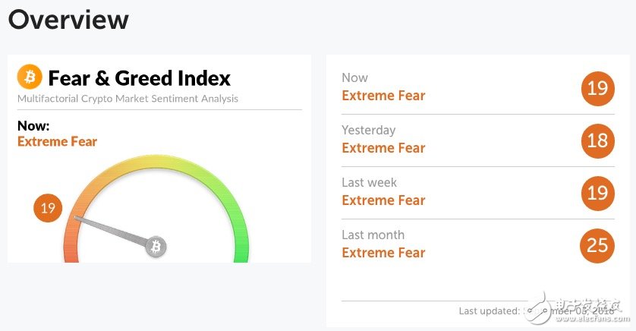
Task: Click orange Extreme Fear text under Now:
Action: pos(57,141)
